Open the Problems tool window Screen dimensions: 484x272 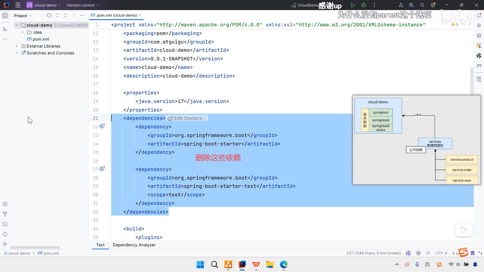tap(5, 234)
